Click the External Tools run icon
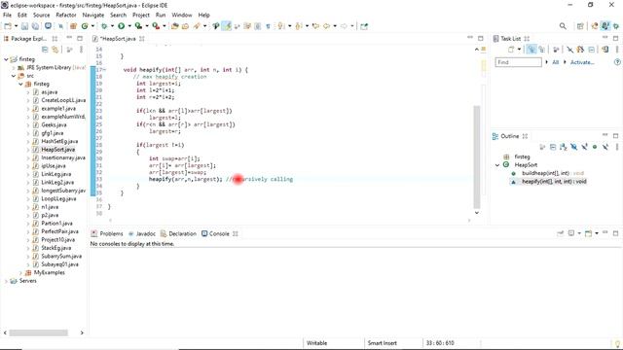The image size is (623, 350). (x=156, y=26)
